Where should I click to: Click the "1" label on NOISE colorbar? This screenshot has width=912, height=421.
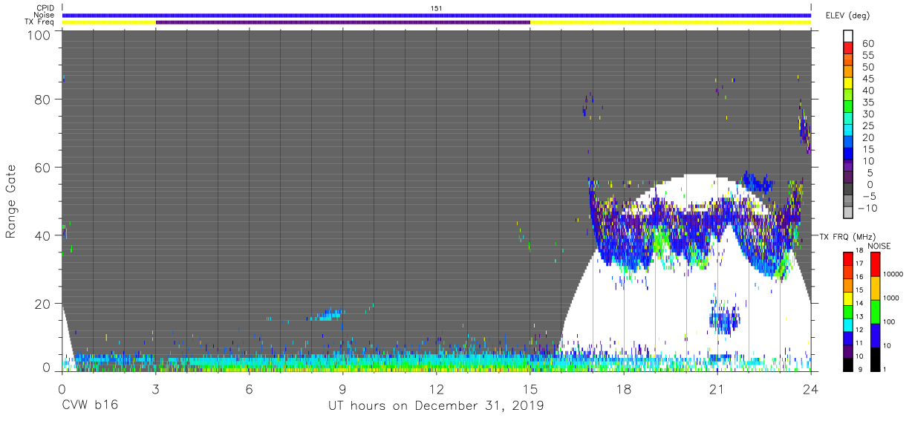coord(885,369)
